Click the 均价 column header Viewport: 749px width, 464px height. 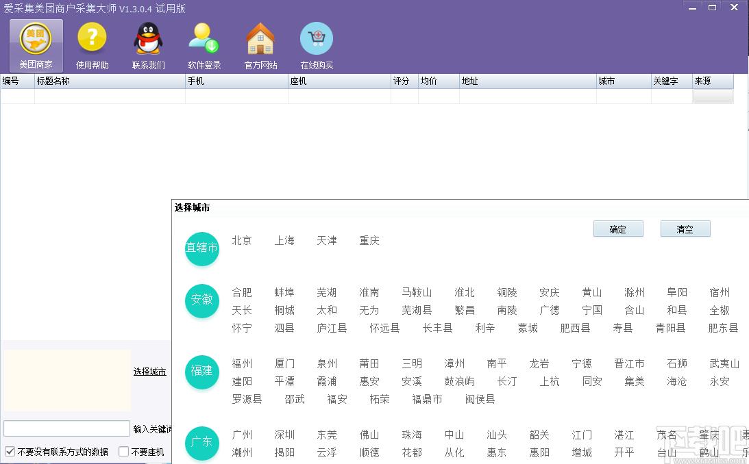439,81
